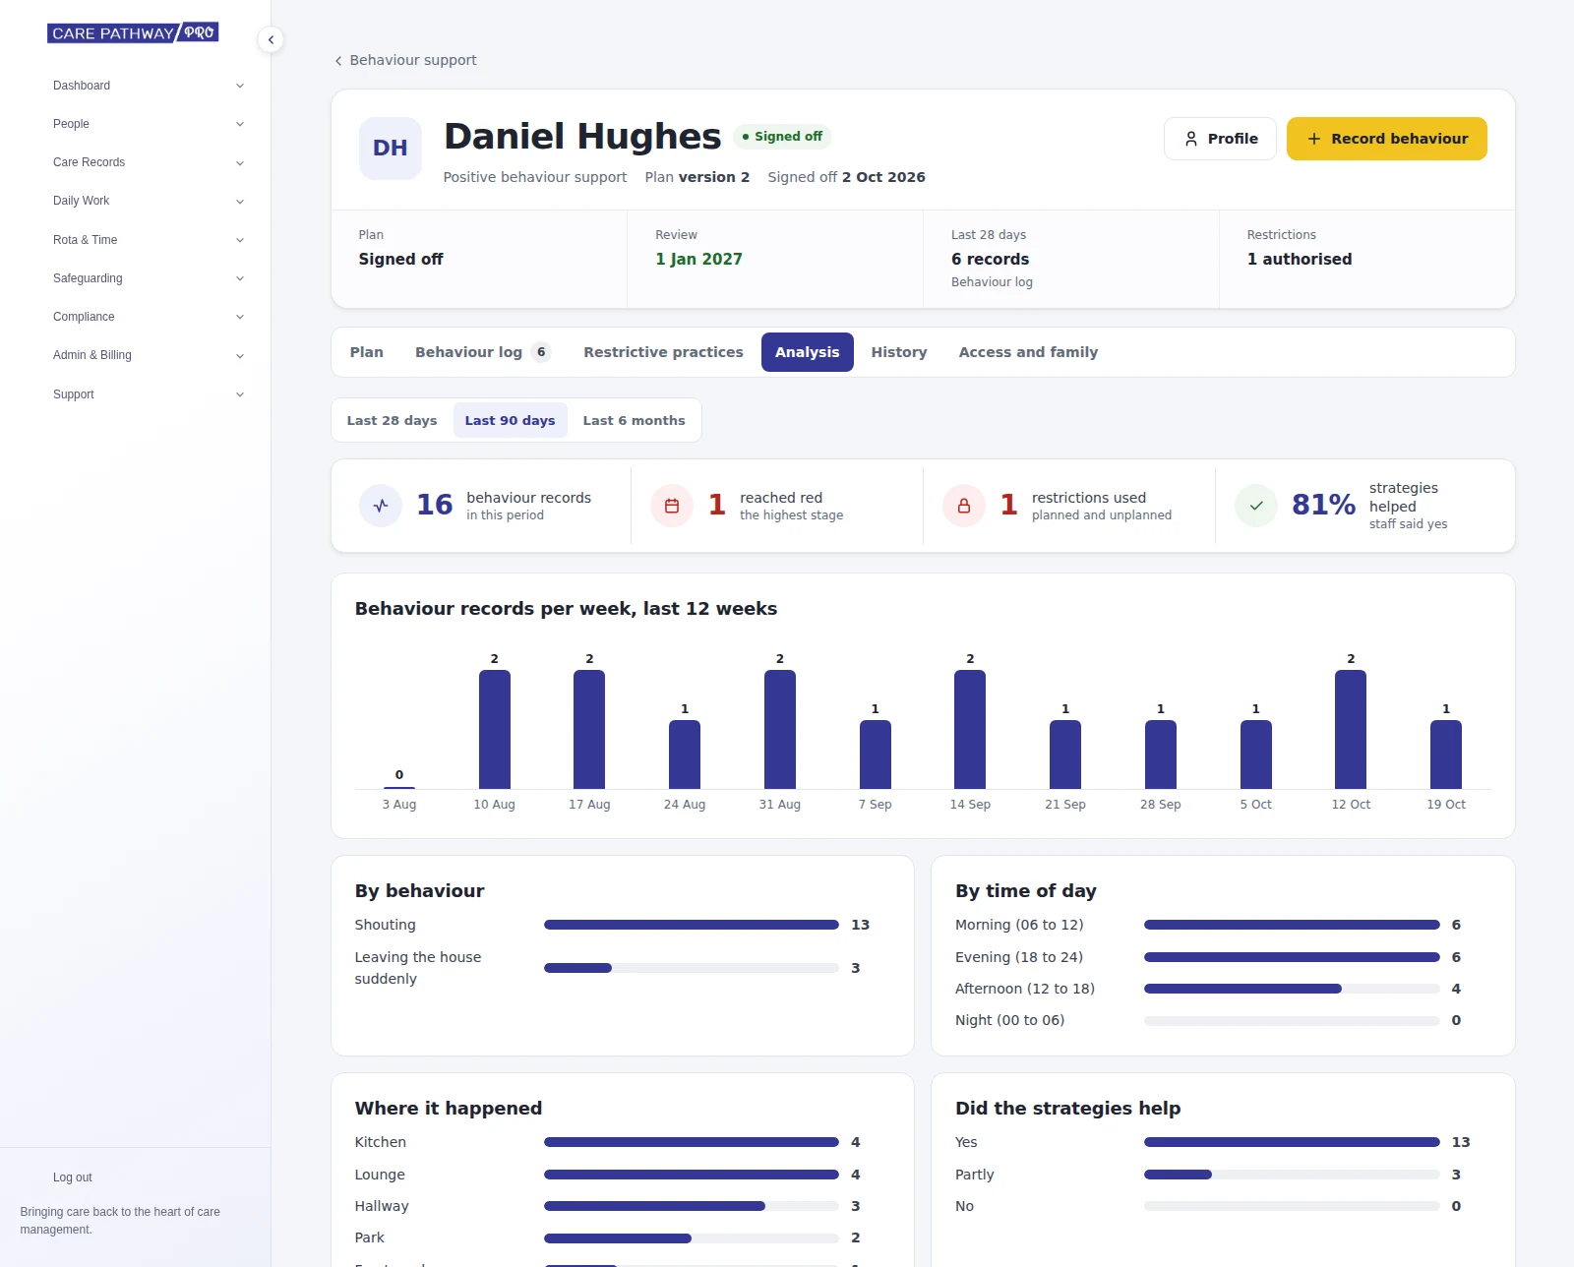Expand the Daily Work menu
The width and height of the screenshot is (1574, 1267).
tap(149, 201)
